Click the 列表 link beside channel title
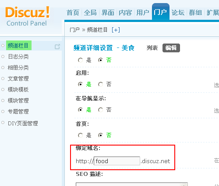 152,48
